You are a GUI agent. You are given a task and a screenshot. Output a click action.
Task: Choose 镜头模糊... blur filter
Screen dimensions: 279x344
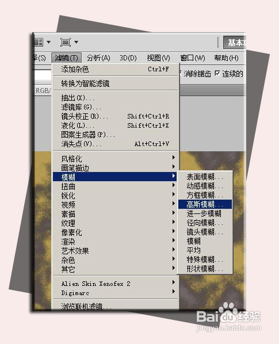point(205,232)
